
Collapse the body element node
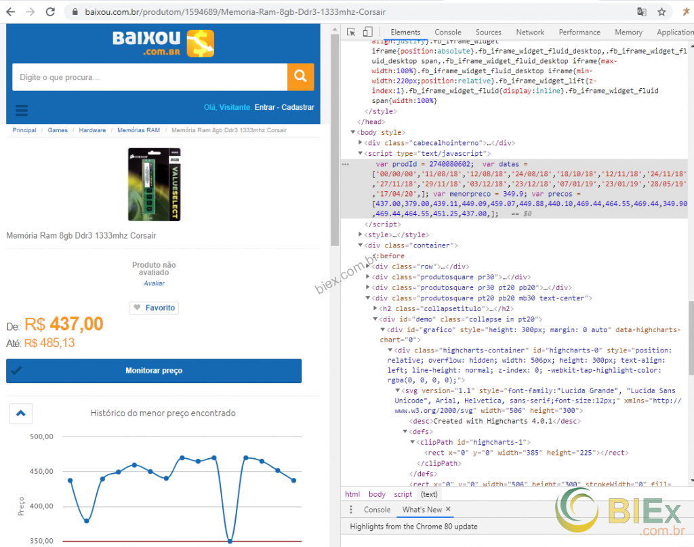click(x=352, y=132)
